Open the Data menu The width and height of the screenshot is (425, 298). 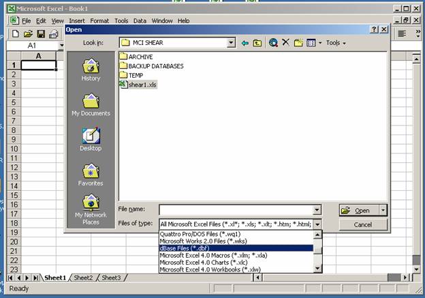pyautogui.click(x=140, y=21)
